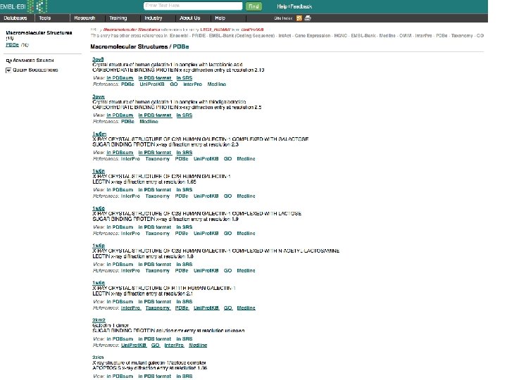Open the Help link in the top header

coord(282,6)
